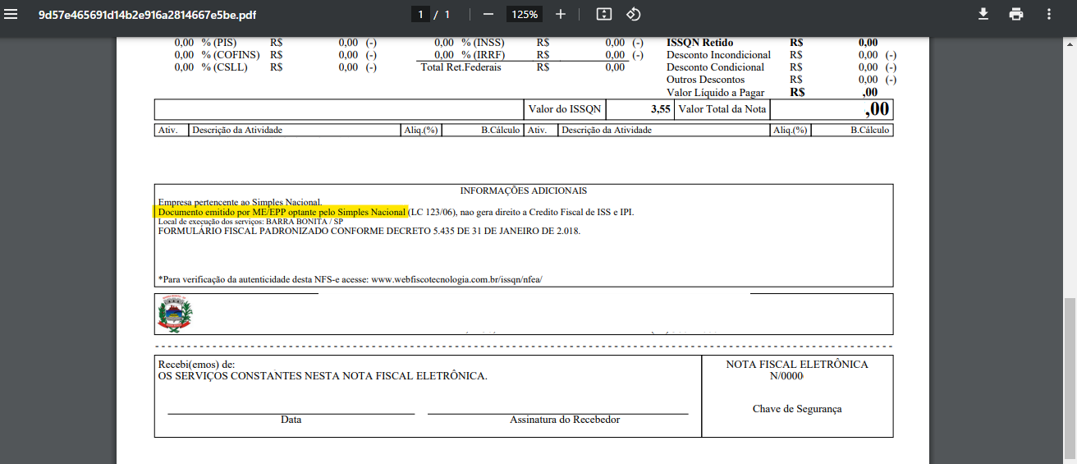Click the yellow highlighted ME/EPP text

[282, 212]
